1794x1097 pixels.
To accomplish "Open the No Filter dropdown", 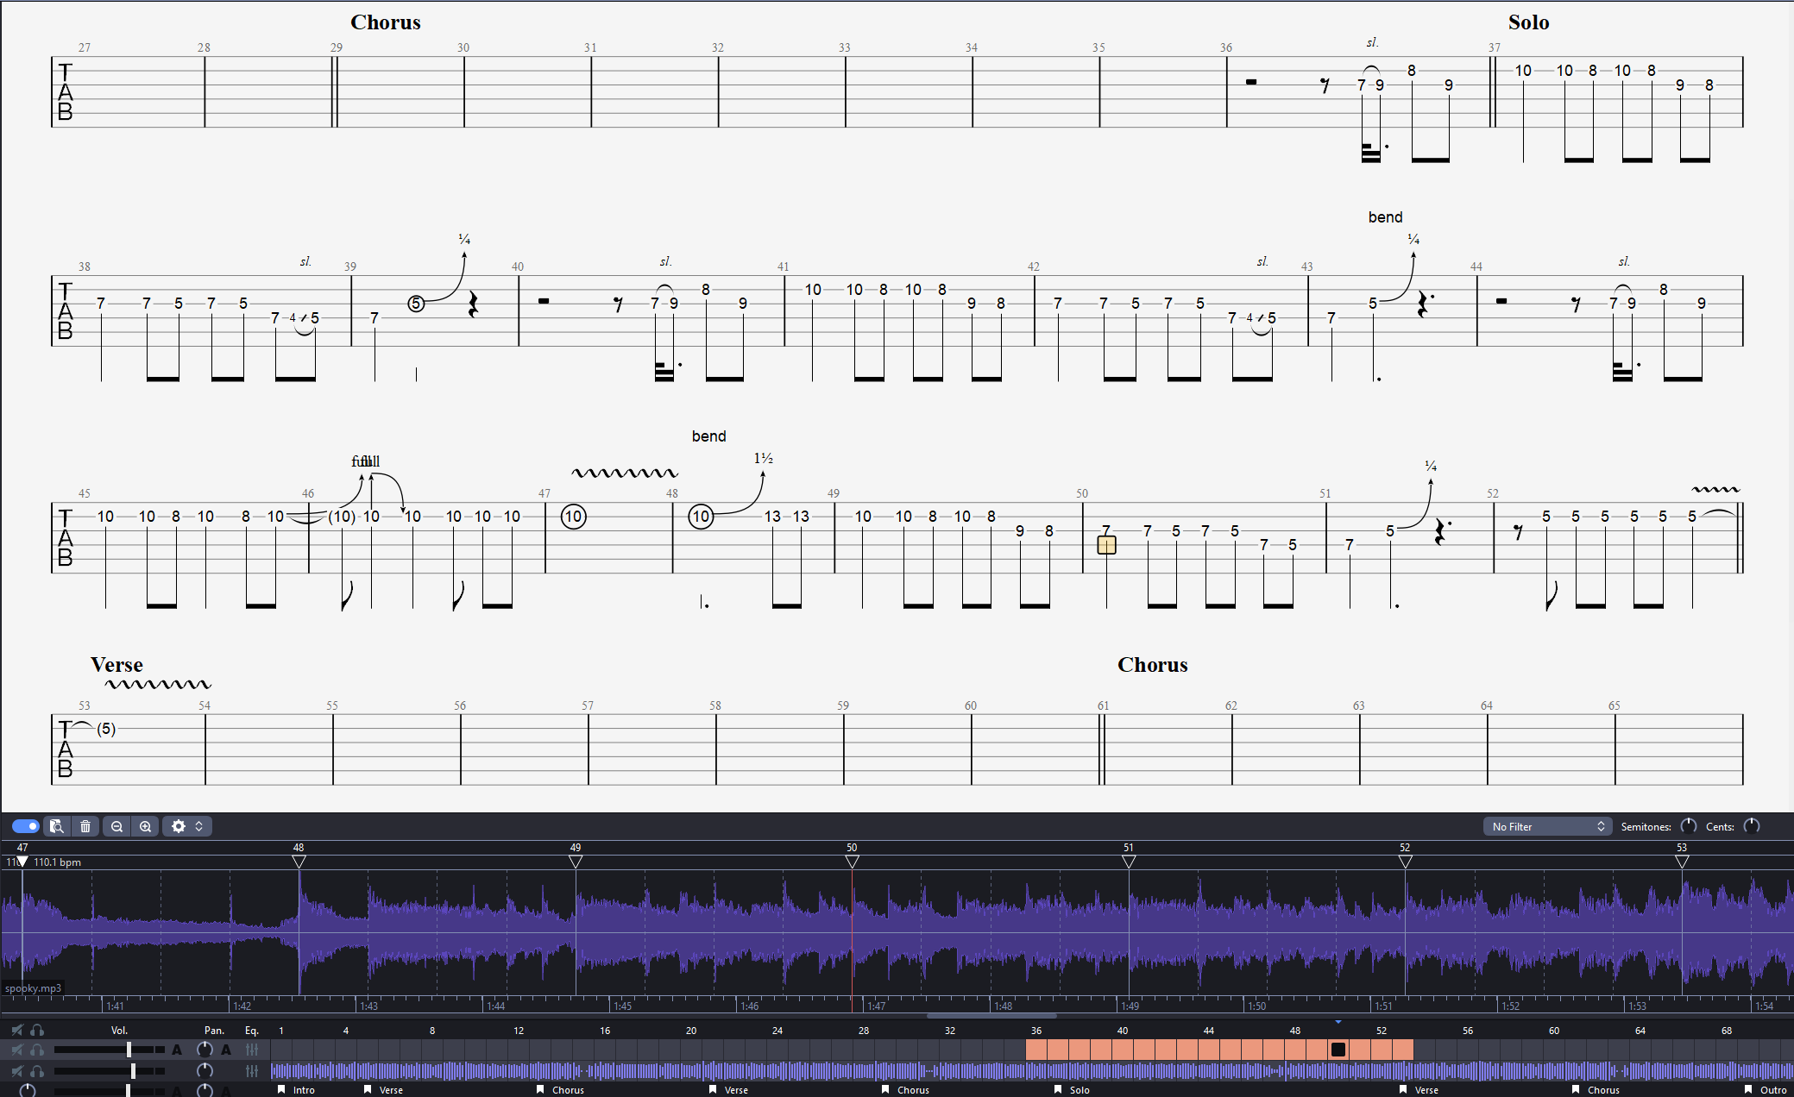I will click(x=1548, y=826).
